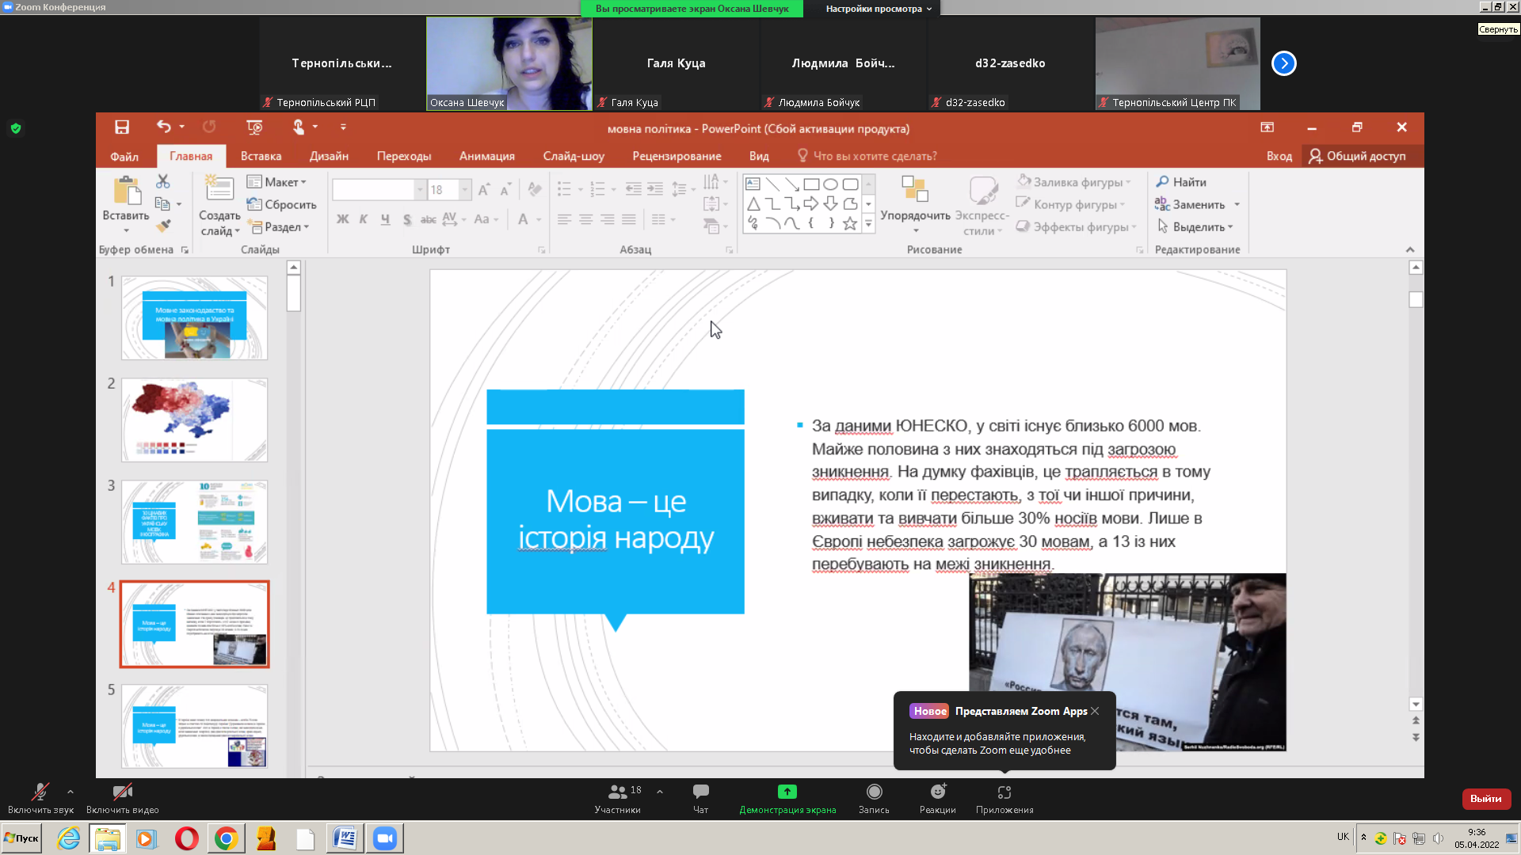Viewport: 1521px width, 855px height.
Task: Click green Share Screen button
Action: (787, 798)
